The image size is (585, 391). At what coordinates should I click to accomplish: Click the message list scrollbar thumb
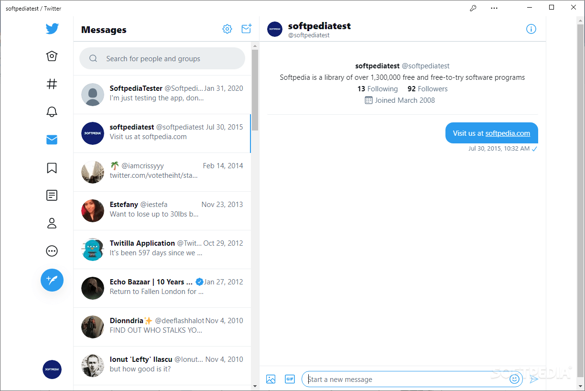[x=255, y=90]
